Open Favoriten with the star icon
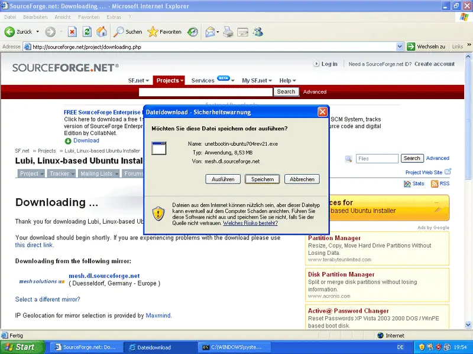Screen dimensions: 473x354 coord(164,32)
